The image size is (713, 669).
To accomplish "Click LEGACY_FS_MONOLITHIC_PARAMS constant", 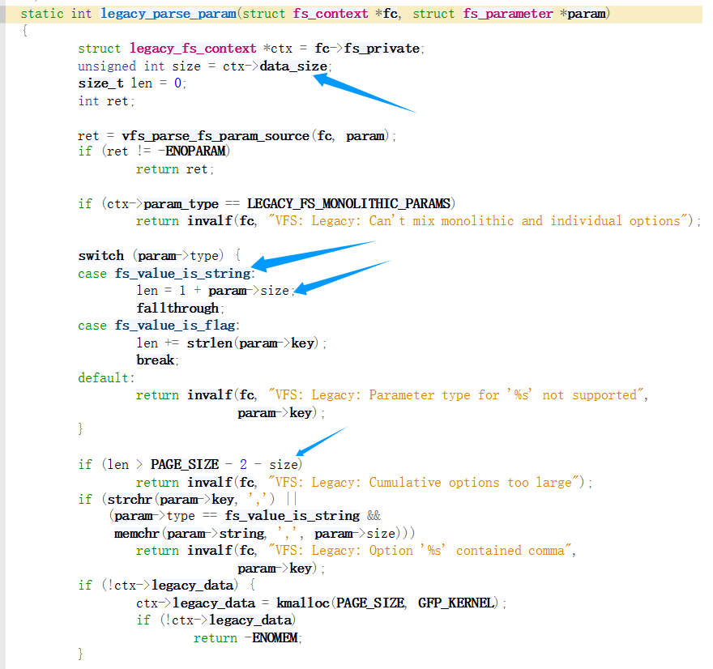I will [x=348, y=203].
